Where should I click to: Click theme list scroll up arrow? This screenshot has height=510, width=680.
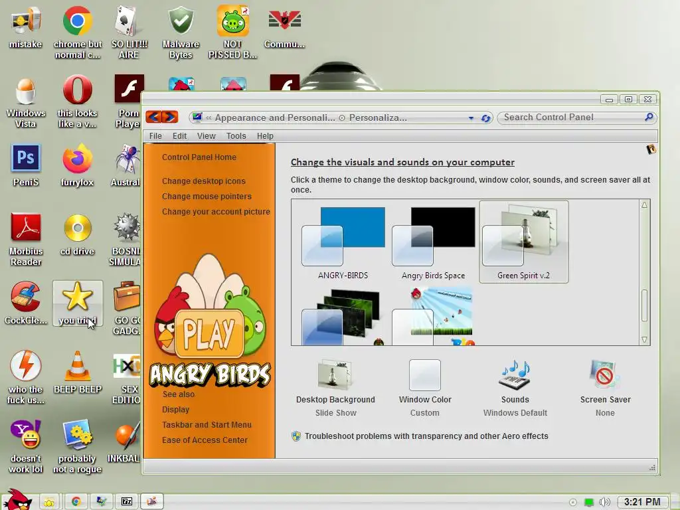pos(644,205)
